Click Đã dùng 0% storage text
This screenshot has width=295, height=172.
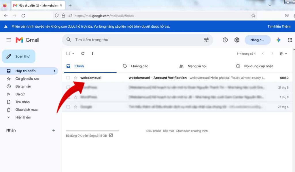(86, 135)
